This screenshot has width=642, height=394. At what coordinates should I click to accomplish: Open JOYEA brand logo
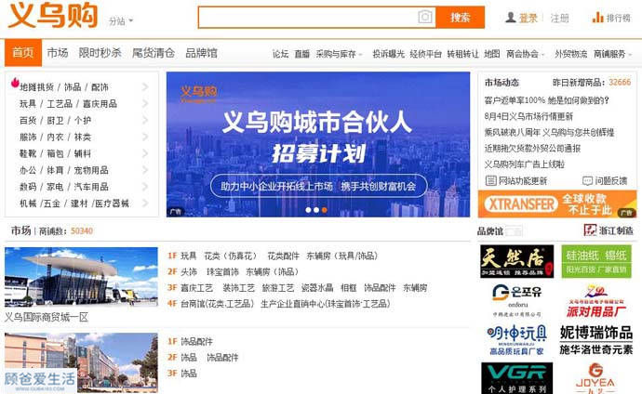click(x=595, y=378)
